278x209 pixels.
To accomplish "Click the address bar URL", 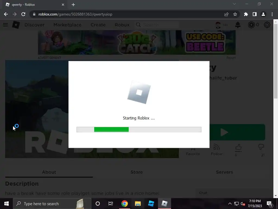I will pos(75,14).
